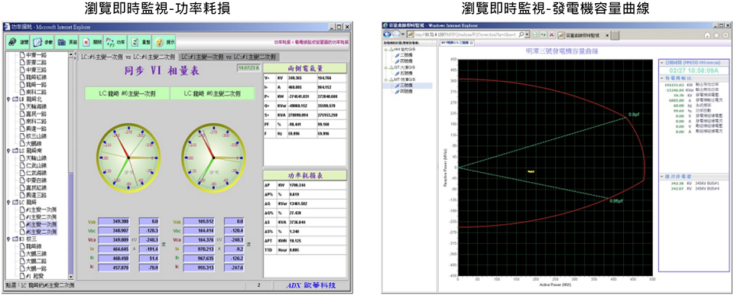The image size is (734, 296).
Task: Click the yellow operating point marker on the chart
Action: tap(531, 171)
